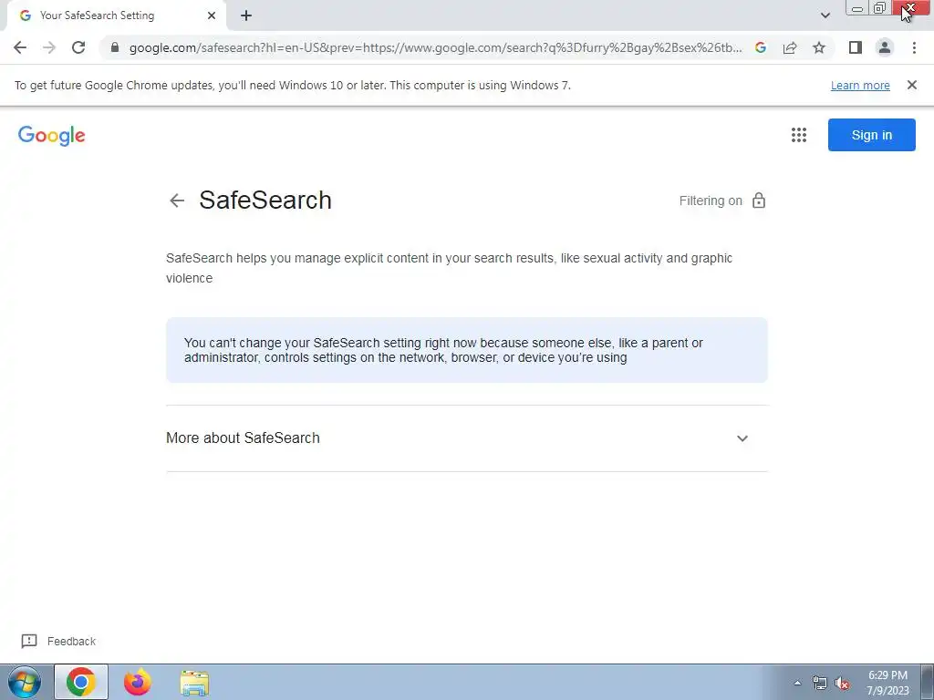
Task: Open the Google apps grid
Action: point(799,135)
